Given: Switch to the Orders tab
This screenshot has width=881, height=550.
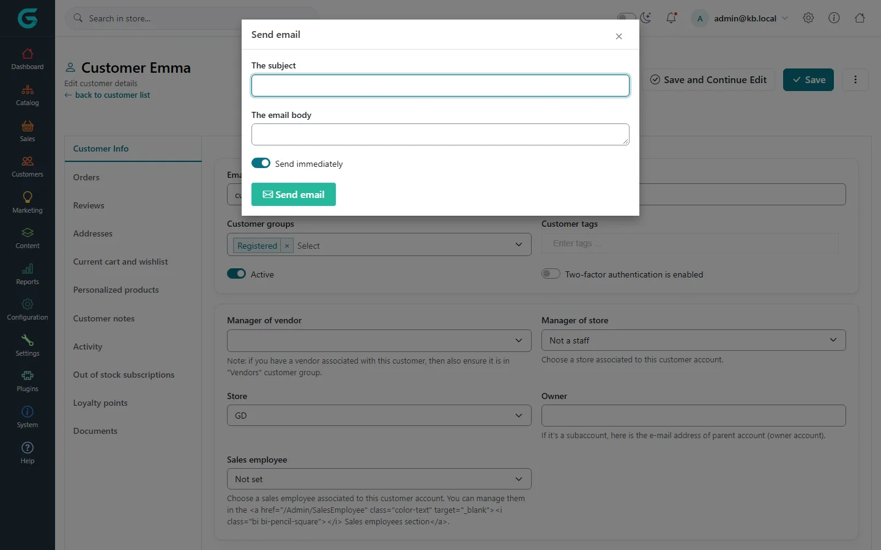Looking at the screenshot, I should pos(86,177).
